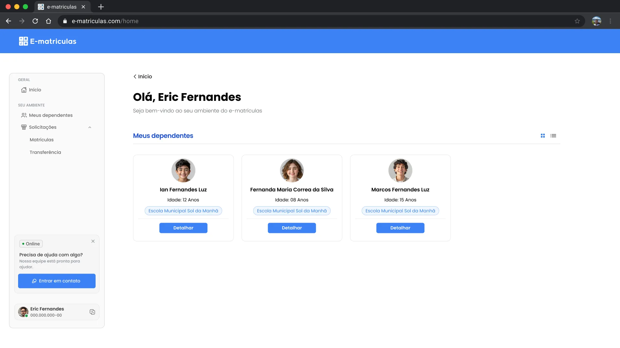This screenshot has width=620, height=348.
Task: Open the browser three-dot menu
Action: (x=610, y=21)
